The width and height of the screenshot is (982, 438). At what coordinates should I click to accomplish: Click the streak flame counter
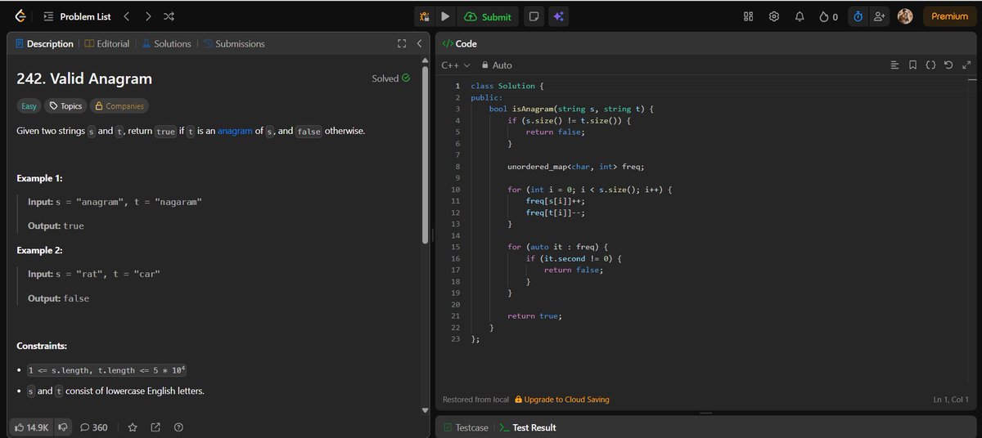(828, 16)
